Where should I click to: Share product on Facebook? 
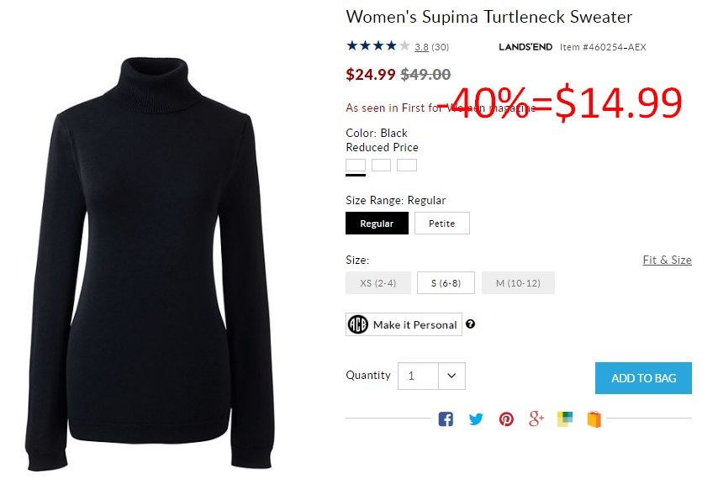pyautogui.click(x=446, y=419)
